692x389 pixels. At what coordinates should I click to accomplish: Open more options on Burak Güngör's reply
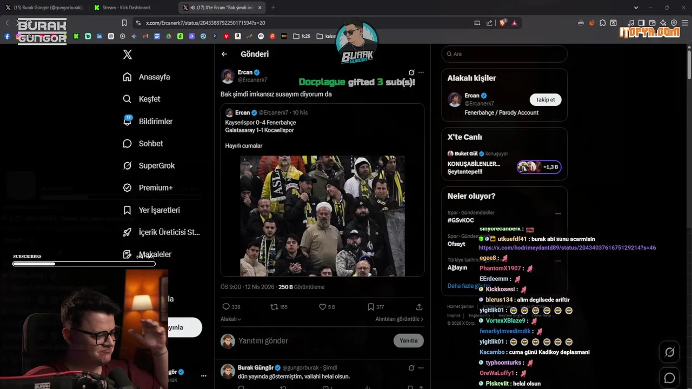pyautogui.click(x=421, y=368)
